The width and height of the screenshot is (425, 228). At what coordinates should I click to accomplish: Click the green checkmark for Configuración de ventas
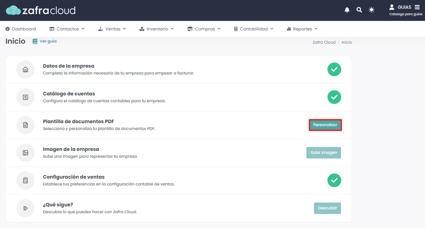[334, 180]
